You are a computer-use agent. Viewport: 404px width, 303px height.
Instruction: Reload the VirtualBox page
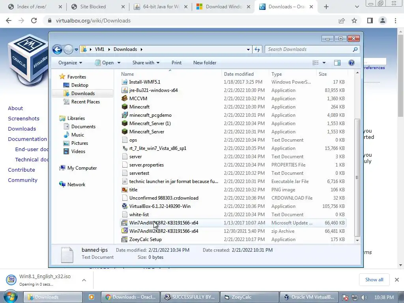click(x=34, y=21)
